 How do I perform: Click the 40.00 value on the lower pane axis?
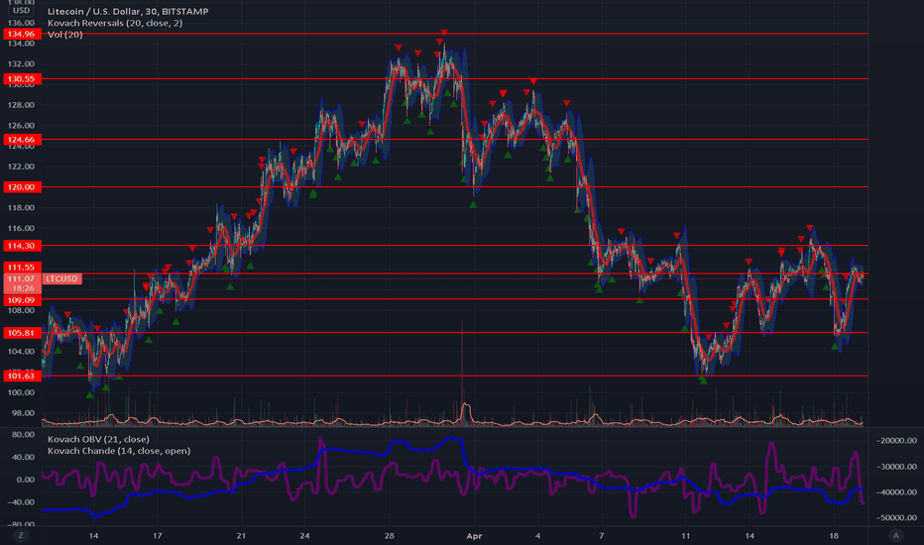(23, 457)
